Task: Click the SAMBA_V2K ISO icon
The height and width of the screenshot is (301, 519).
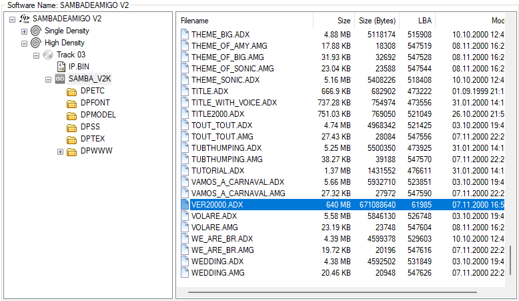Action: [x=60, y=79]
